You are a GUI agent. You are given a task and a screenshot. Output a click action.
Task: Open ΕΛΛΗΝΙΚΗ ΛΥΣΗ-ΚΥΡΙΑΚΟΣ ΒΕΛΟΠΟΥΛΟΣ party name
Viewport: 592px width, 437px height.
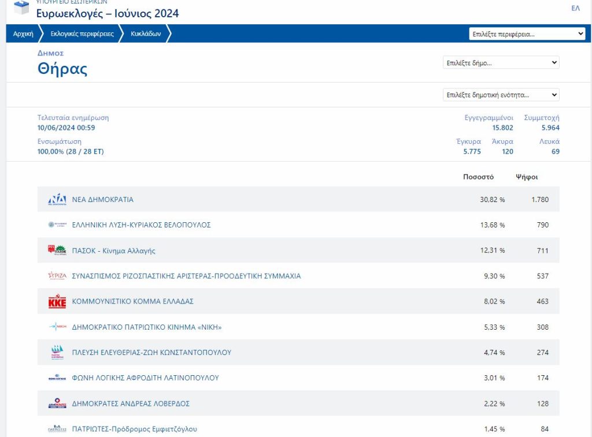(x=141, y=225)
